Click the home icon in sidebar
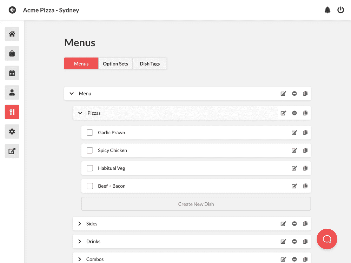The image size is (351, 263). tap(12, 34)
